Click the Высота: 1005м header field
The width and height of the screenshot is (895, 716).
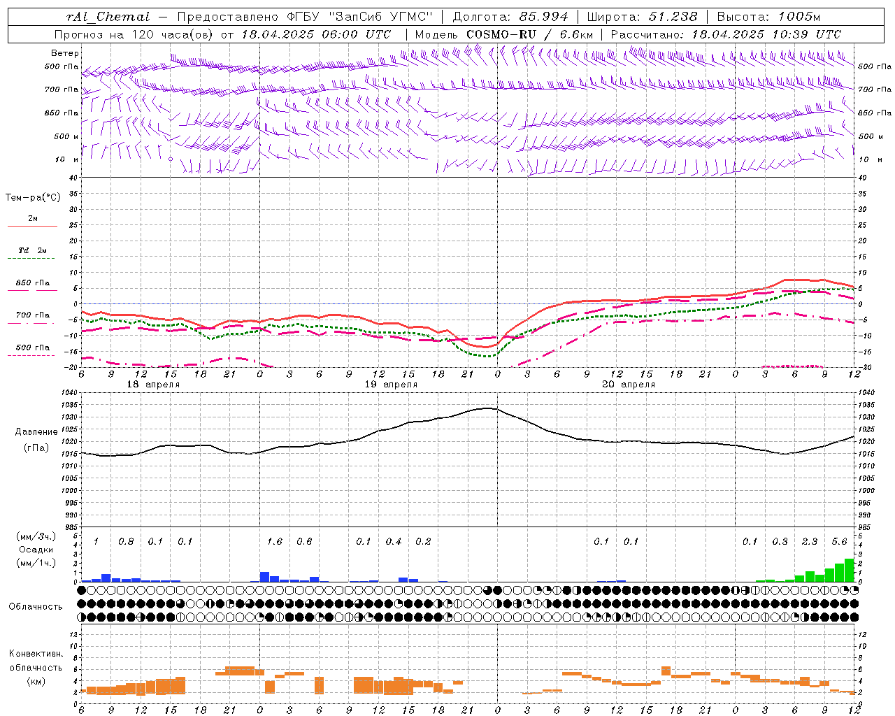(x=769, y=17)
